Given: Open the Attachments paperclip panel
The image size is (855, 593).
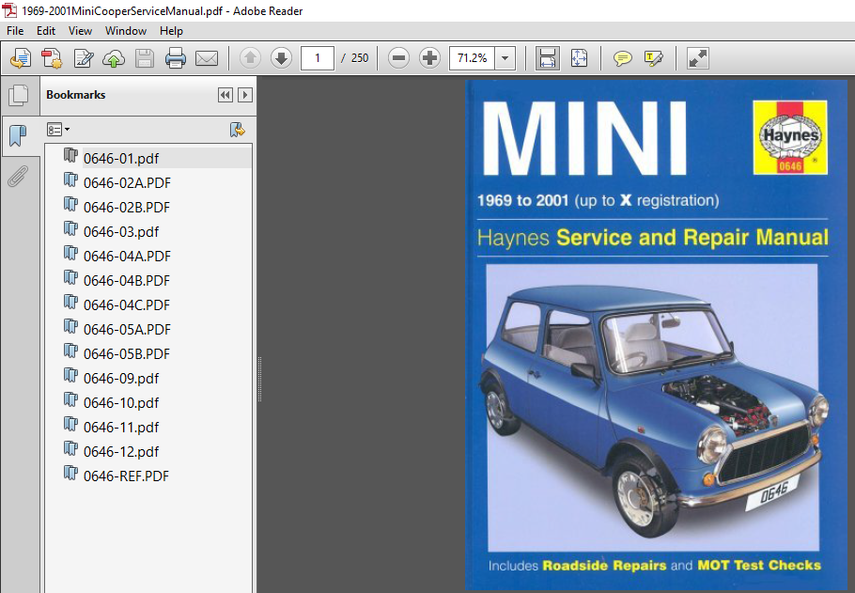Looking at the screenshot, I should pos(18,177).
